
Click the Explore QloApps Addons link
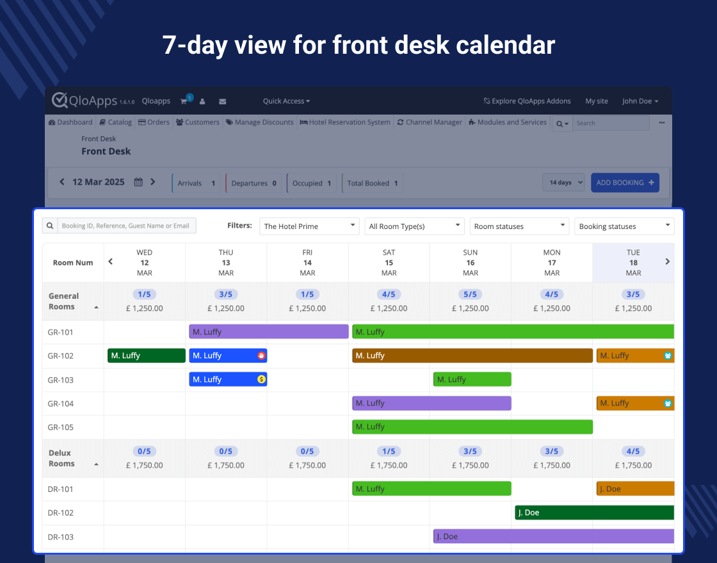[526, 101]
